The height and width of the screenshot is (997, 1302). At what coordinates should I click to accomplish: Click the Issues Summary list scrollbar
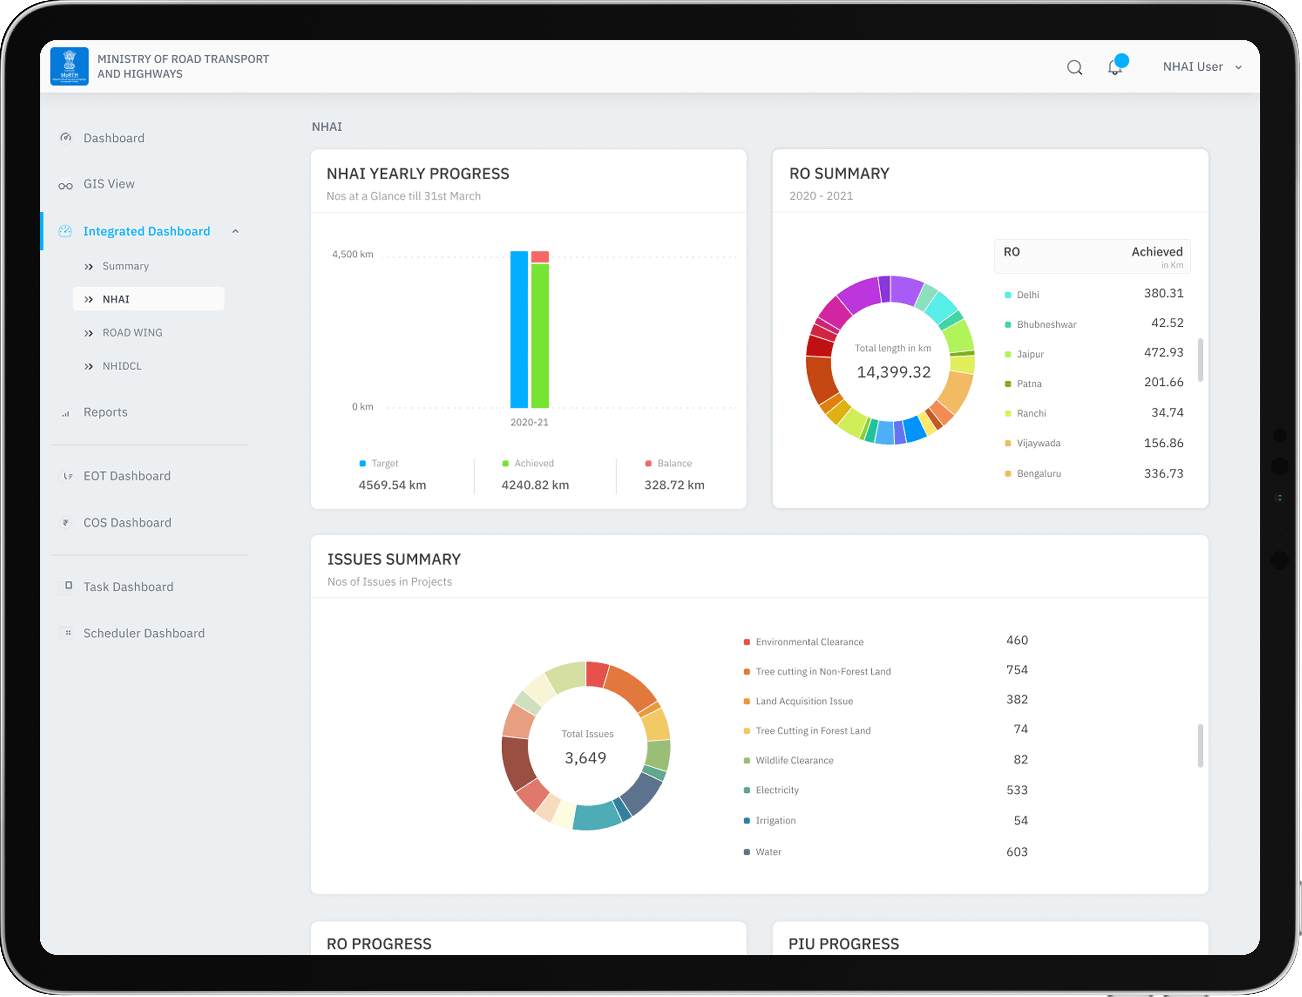click(x=1201, y=746)
